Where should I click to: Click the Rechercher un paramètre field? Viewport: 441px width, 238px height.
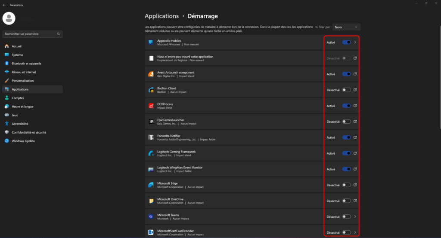(x=32, y=34)
